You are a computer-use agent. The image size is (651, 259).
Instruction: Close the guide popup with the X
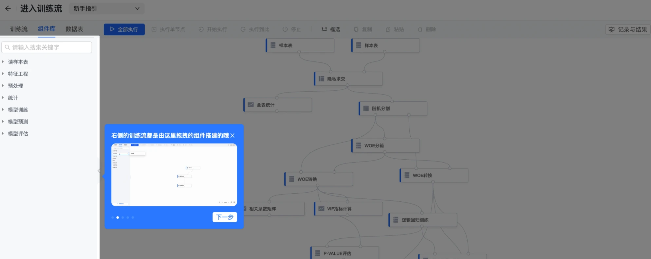pos(232,135)
